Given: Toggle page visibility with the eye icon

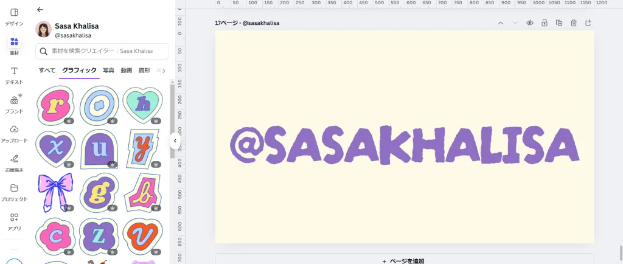Looking at the screenshot, I should [x=530, y=23].
